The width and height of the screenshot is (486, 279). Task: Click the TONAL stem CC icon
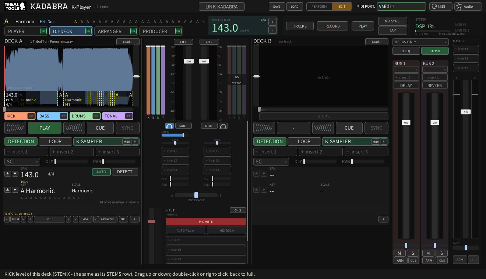coord(128,116)
